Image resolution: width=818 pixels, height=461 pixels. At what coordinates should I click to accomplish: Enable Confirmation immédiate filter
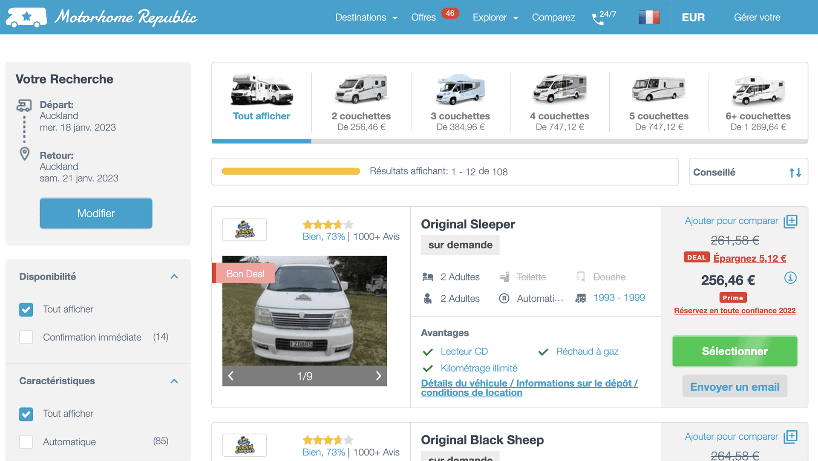coord(26,337)
